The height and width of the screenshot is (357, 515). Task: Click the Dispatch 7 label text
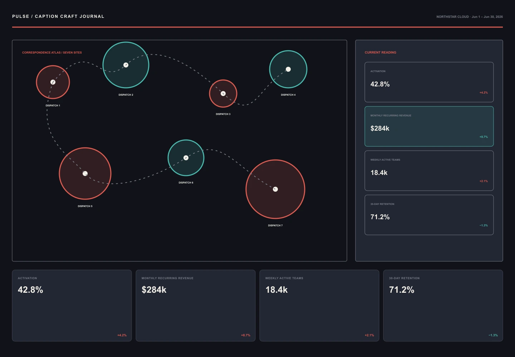pyautogui.click(x=275, y=226)
